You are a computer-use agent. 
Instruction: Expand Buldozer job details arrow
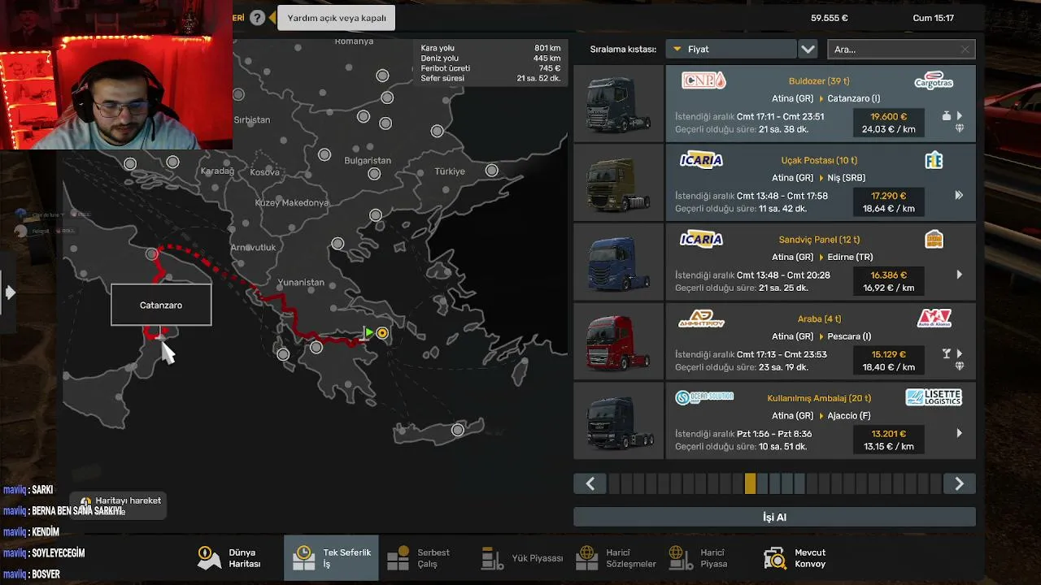960,116
